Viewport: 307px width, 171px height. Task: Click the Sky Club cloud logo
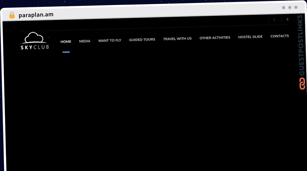[x=35, y=41]
